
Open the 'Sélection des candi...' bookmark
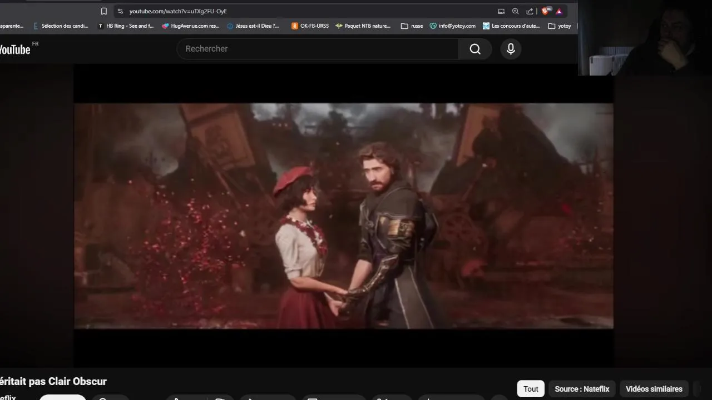pyautogui.click(x=61, y=26)
